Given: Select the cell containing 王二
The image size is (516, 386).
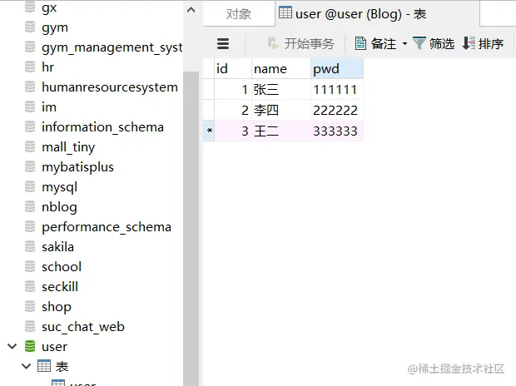Looking at the screenshot, I should 281,131.
